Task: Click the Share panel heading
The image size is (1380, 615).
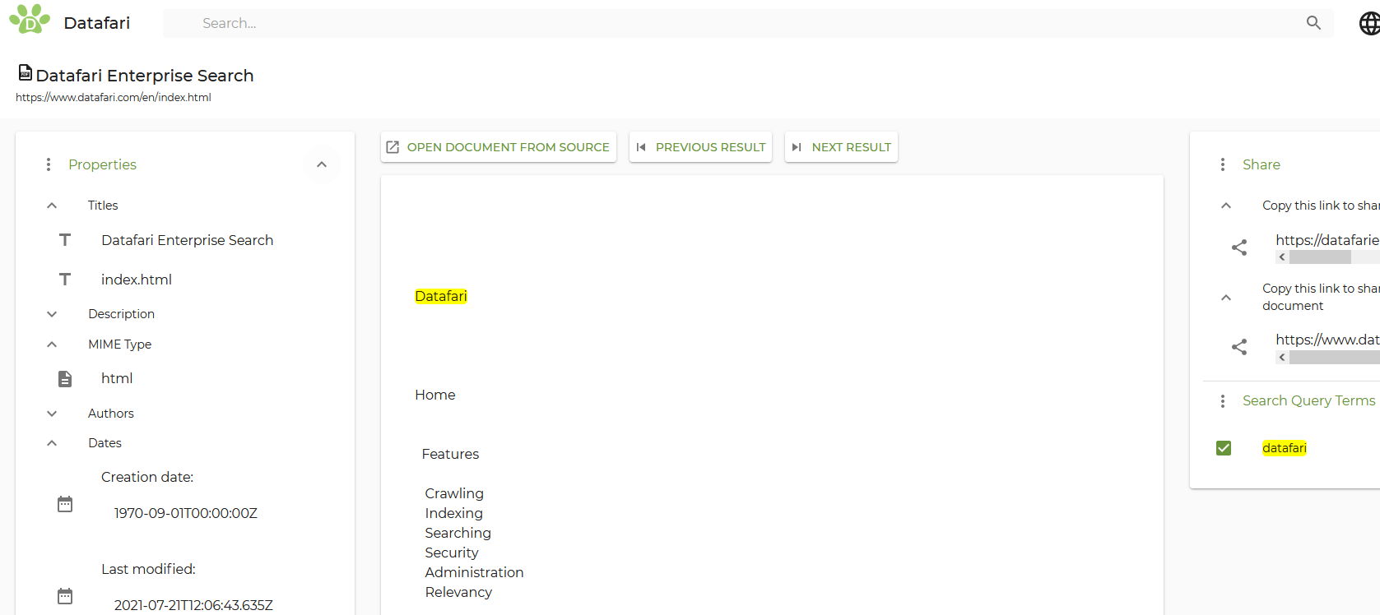Action: pyautogui.click(x=1262, y=164)
